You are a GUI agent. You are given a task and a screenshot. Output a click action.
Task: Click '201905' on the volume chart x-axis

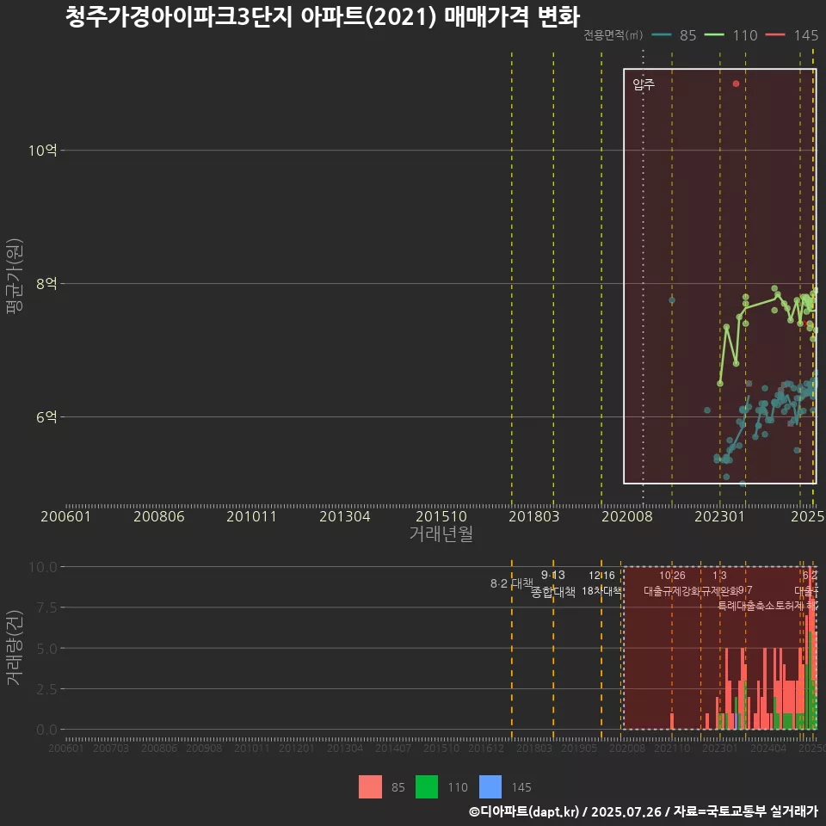pos(579,748)
